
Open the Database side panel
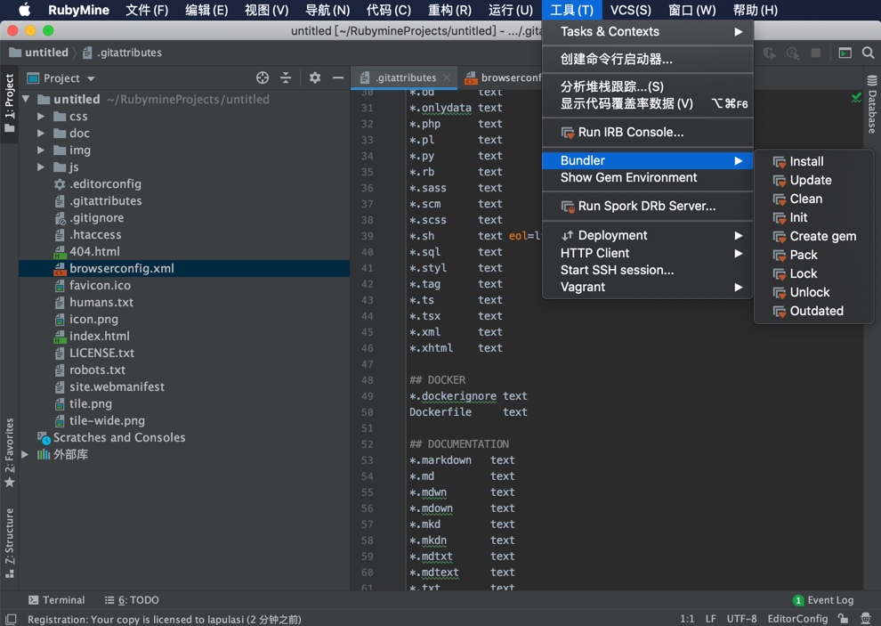[872, 104]
